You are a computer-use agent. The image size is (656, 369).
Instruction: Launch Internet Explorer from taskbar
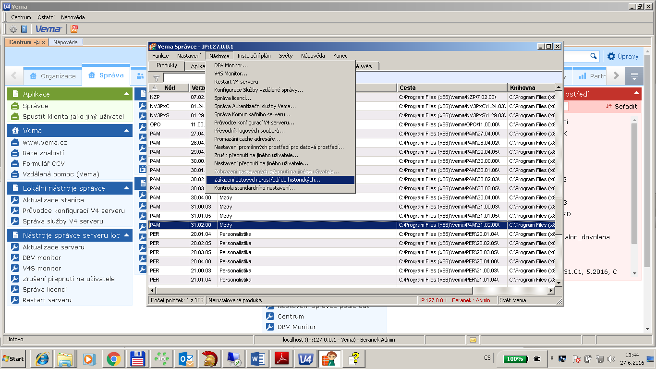tap(41, 359)
